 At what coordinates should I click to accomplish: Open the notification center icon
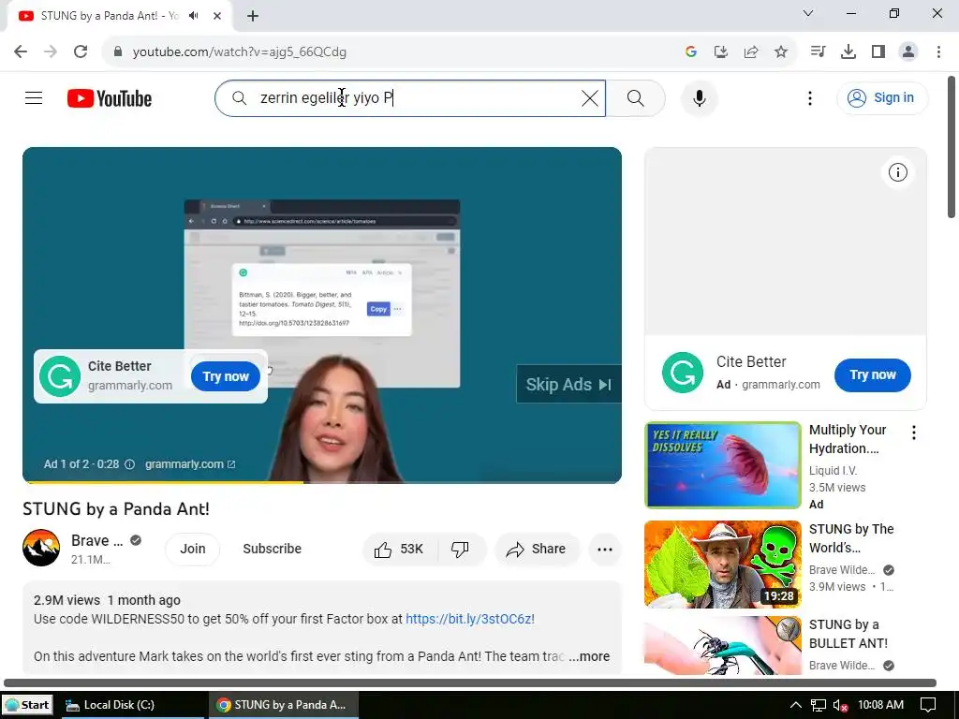(928, 706)
